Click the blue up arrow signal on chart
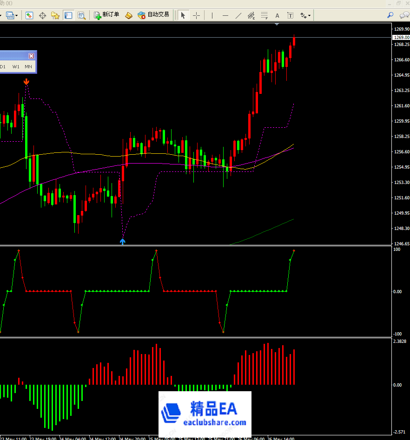The height and width of the screenshot is (440, 410). 123,241
